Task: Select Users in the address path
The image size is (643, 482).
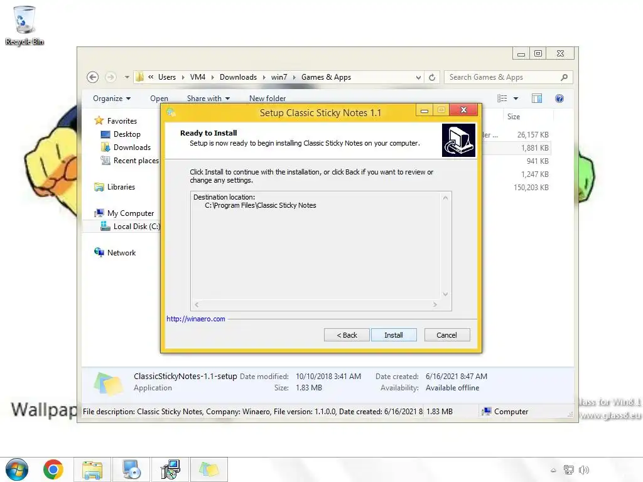Action: (167, 77)
